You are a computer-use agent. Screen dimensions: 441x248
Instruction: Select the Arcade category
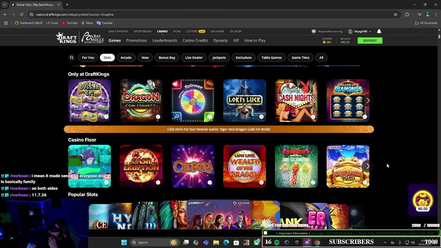pos(126,58)
